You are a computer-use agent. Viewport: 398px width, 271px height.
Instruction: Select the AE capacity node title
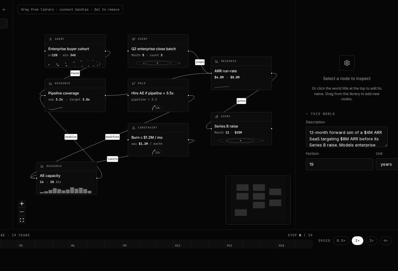[x=50, y=176]
